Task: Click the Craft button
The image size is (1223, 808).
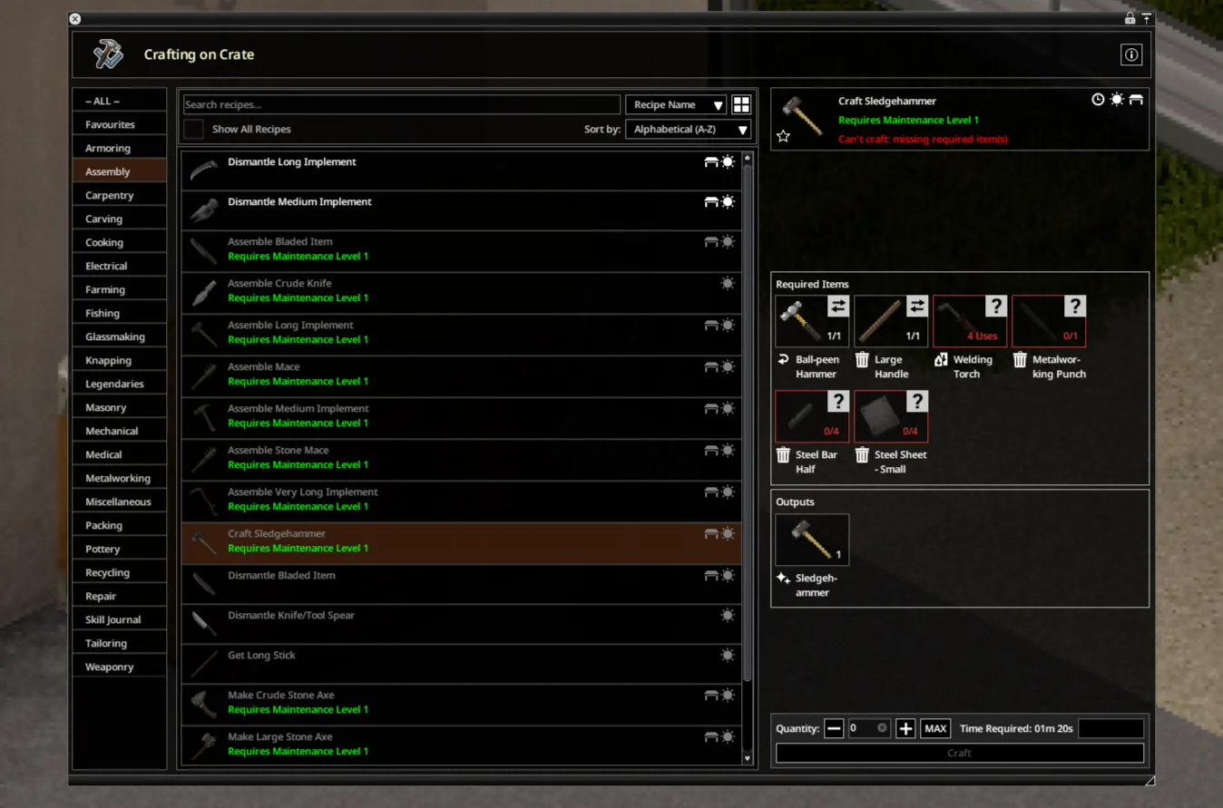Action: click(x=959, y=753)
